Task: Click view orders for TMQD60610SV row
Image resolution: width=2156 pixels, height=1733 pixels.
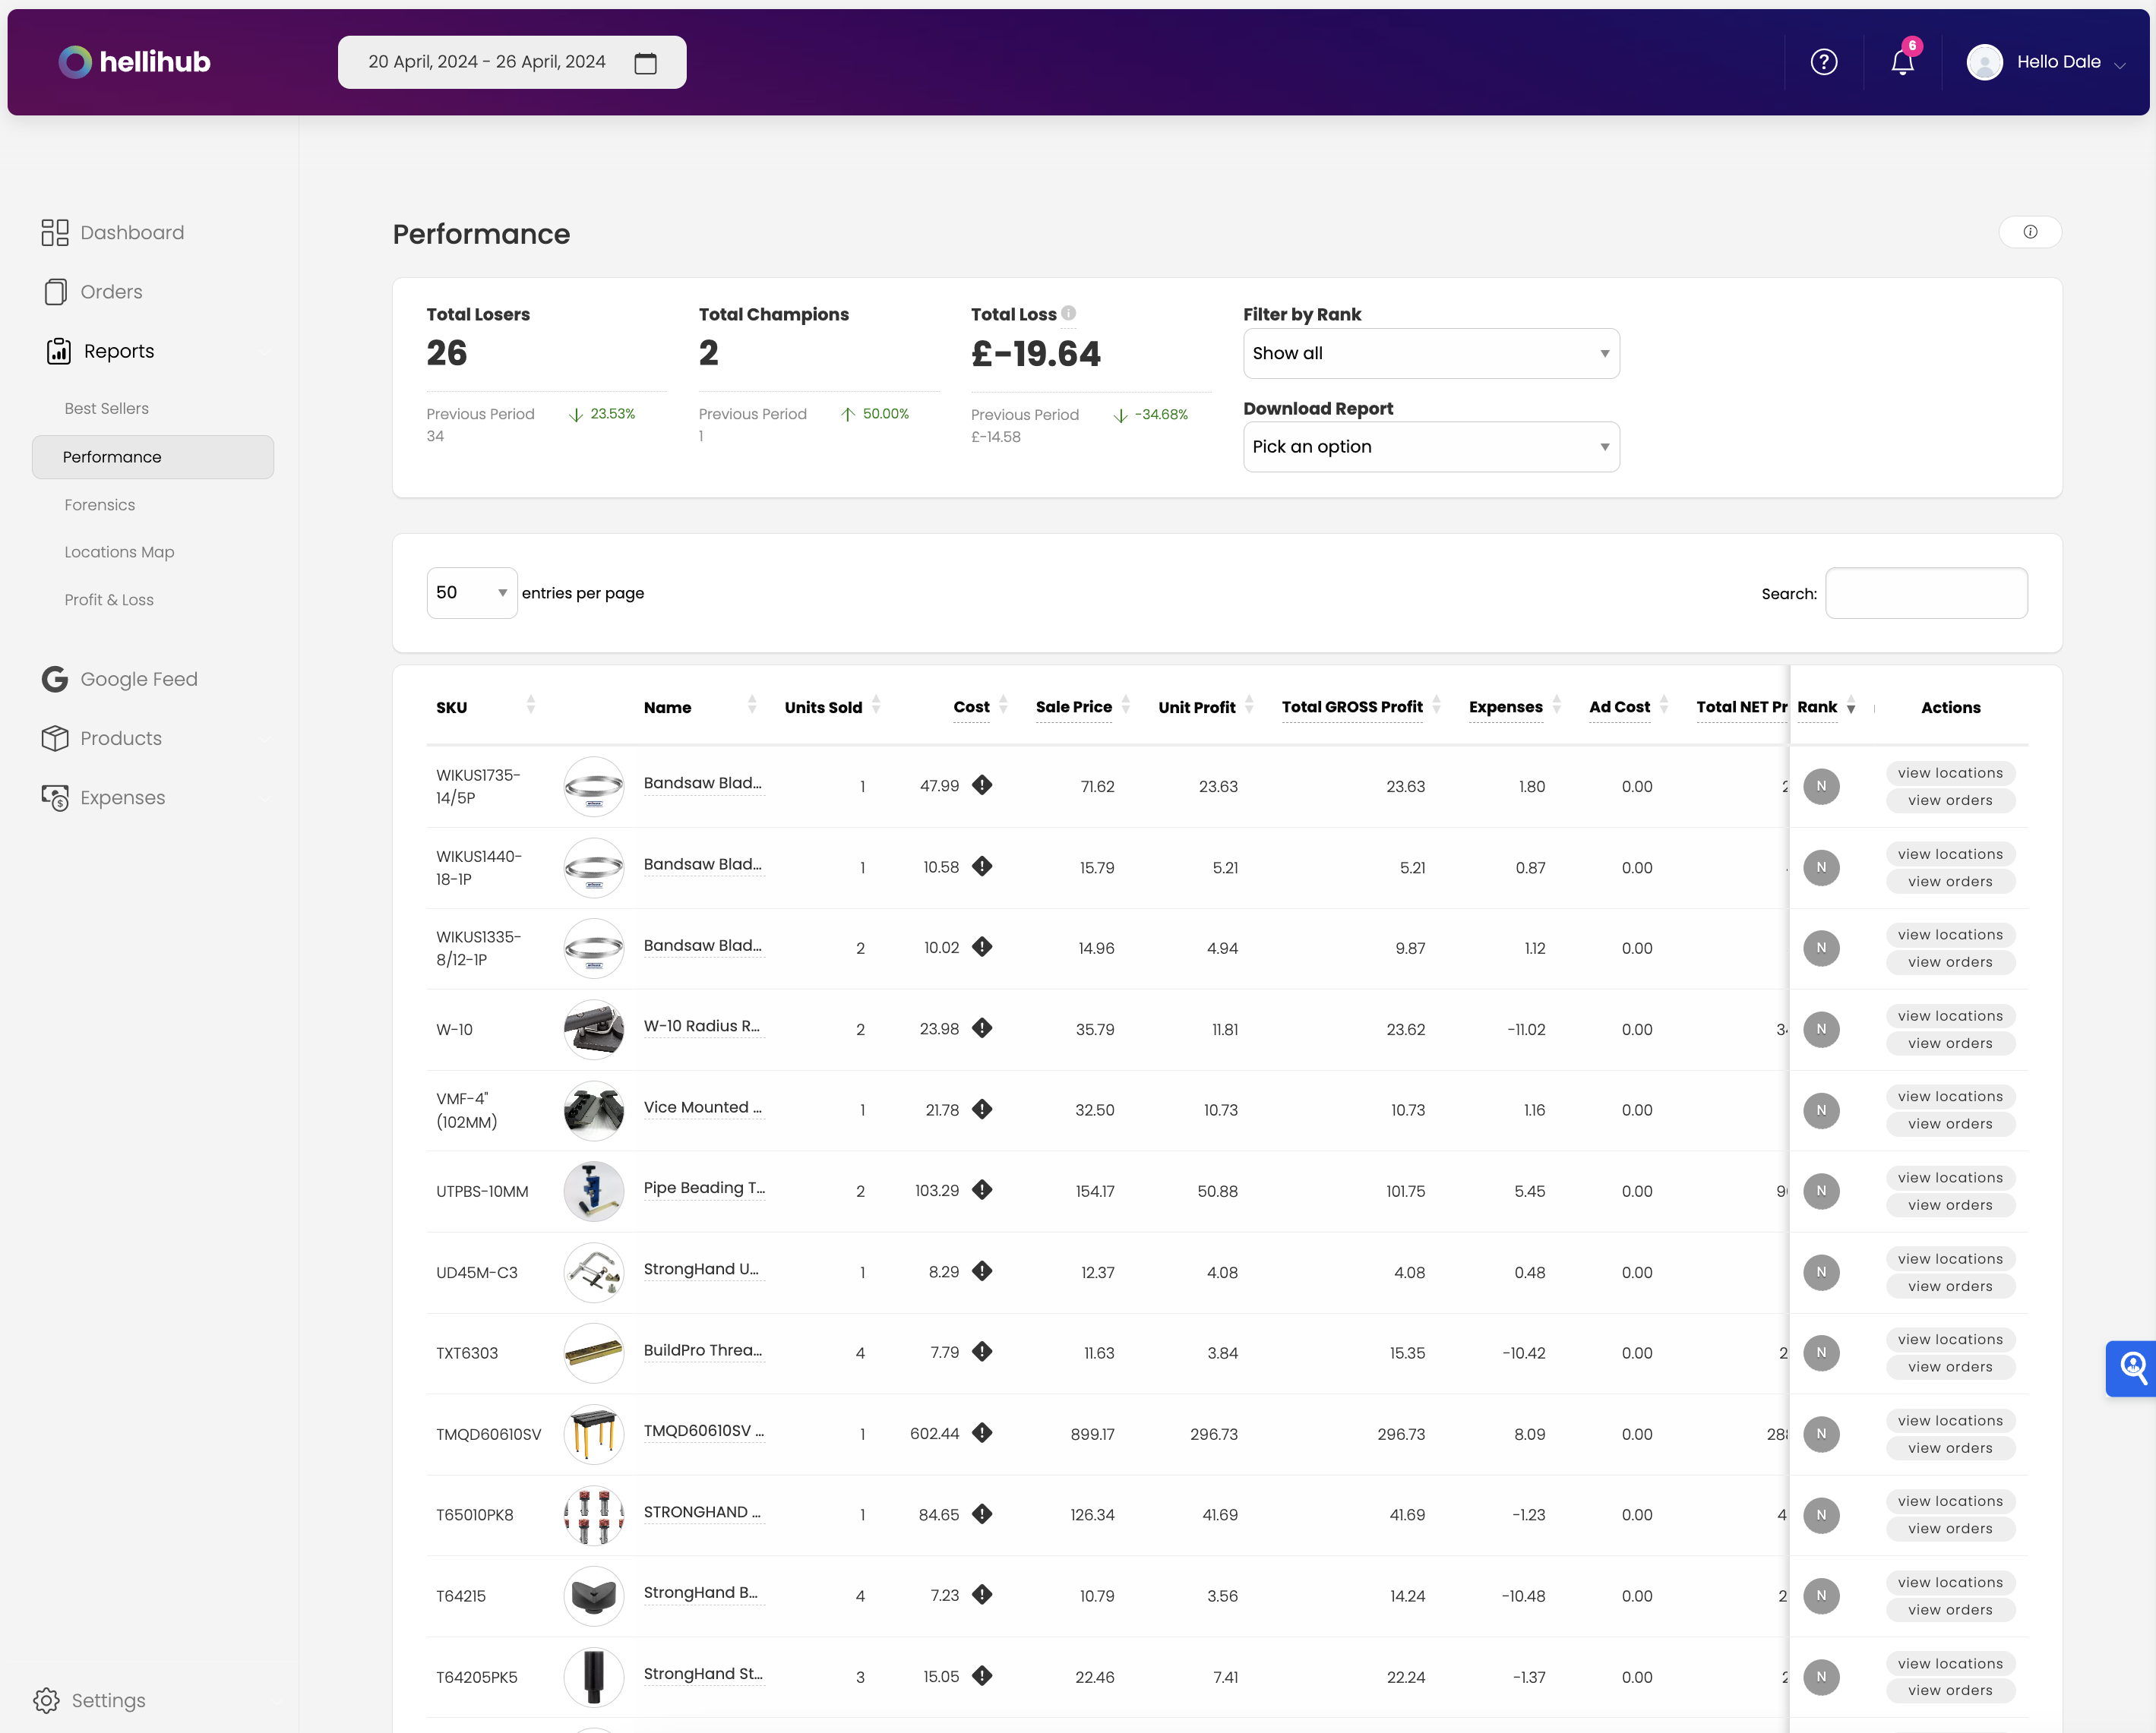Action: point(1949,1448)
